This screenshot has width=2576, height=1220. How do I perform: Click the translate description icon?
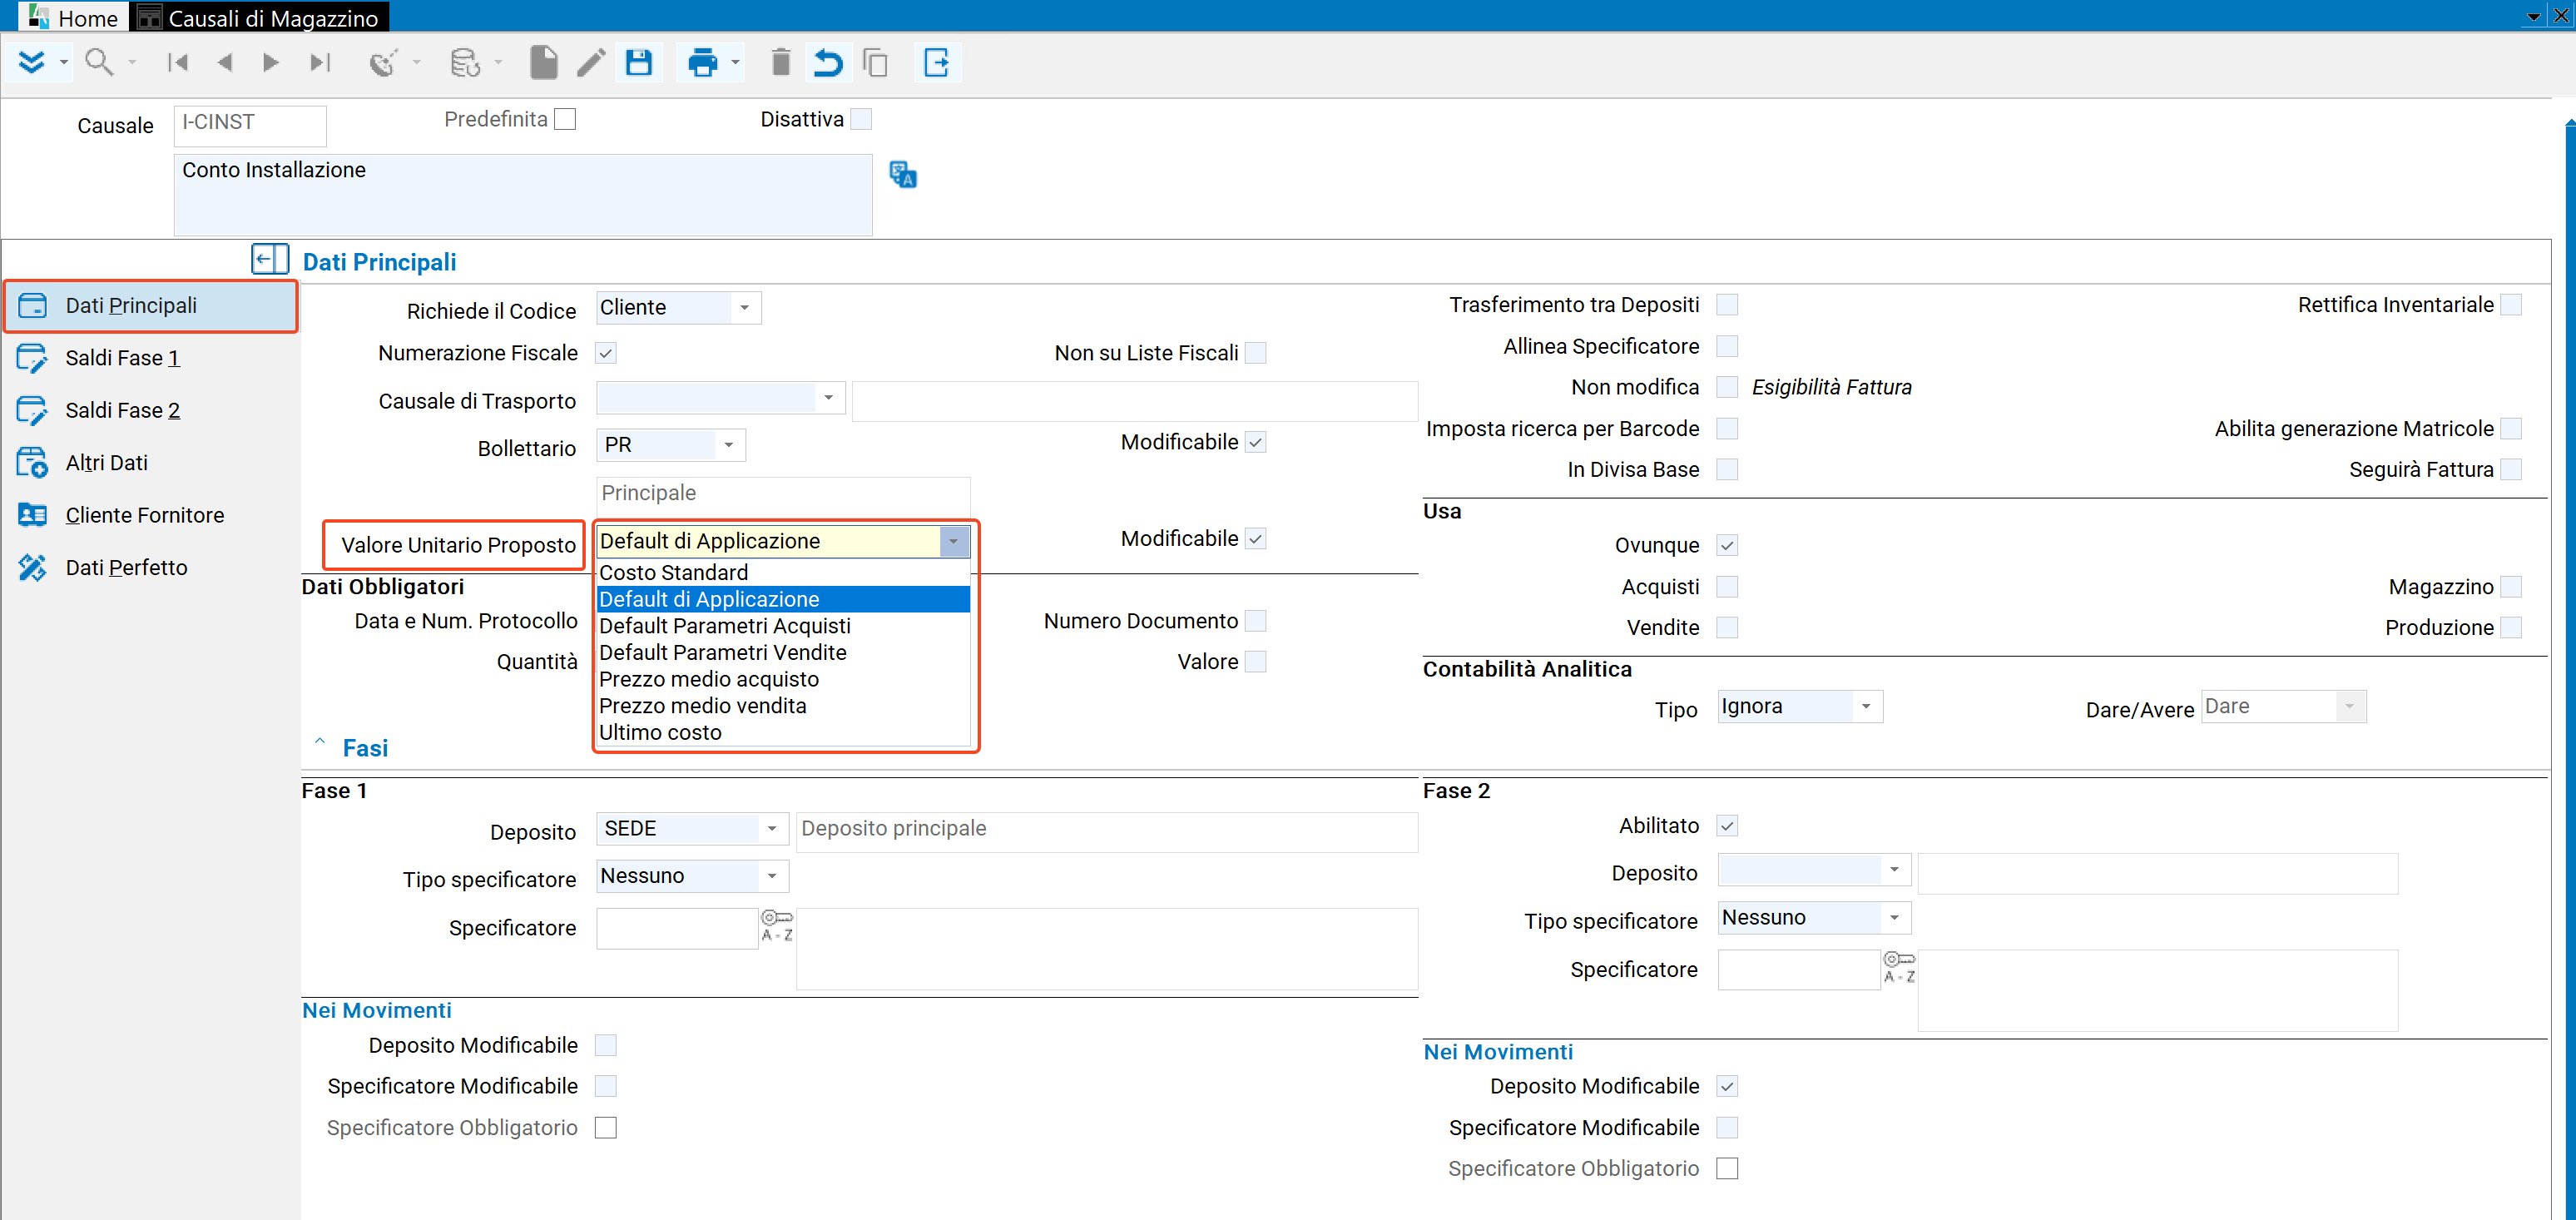tap(903, 175)
